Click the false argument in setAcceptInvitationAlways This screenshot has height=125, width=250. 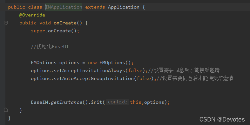(x=135, y=70)
